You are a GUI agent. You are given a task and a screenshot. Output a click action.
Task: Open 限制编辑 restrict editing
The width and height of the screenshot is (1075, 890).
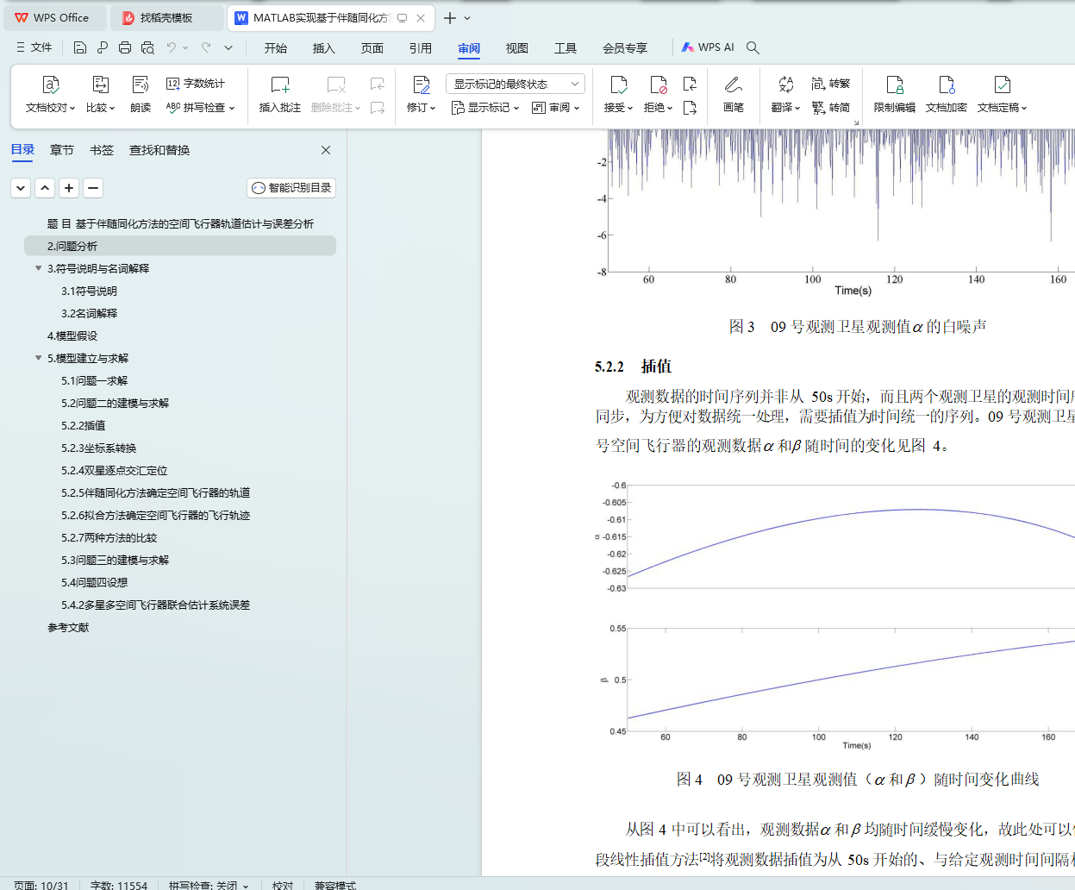(895, 95)
